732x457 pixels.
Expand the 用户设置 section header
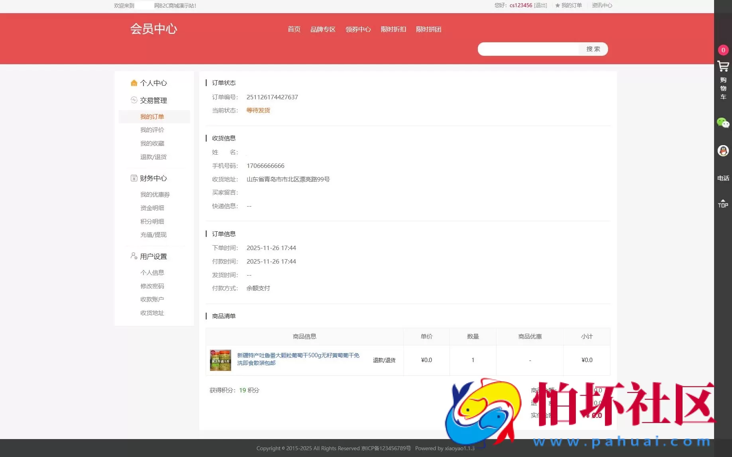point(153,256)
